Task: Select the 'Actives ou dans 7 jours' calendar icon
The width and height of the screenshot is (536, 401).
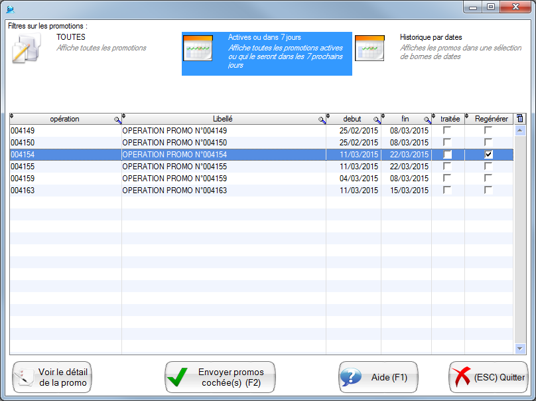Action: pos(198,48)
